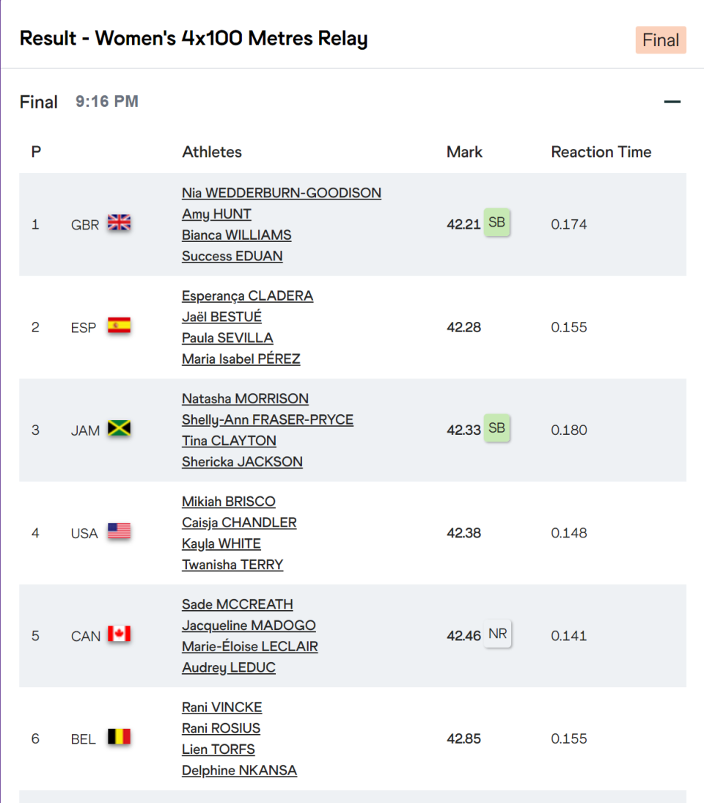The image size is (704, 803).
Task: Open Maria Isabel PÉREZ's profile
Action: (241, 359)
